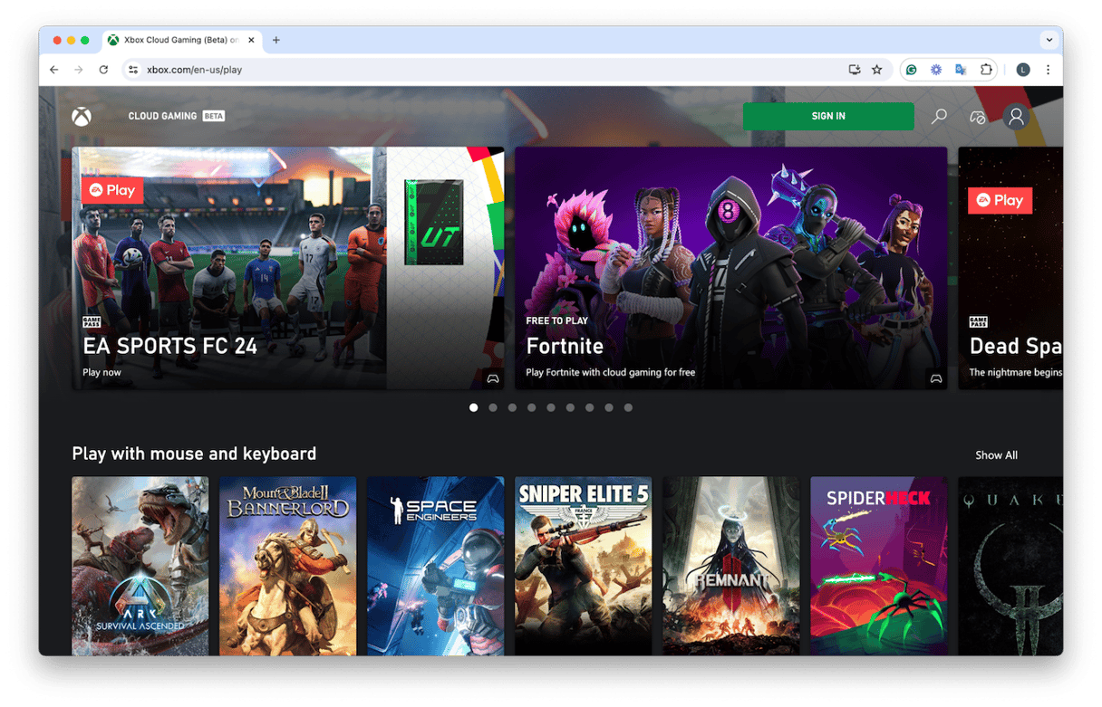Viewport: 1102px width, 707px height.
Task: Open a new browser tab
Action: click(x=276, y=40)
